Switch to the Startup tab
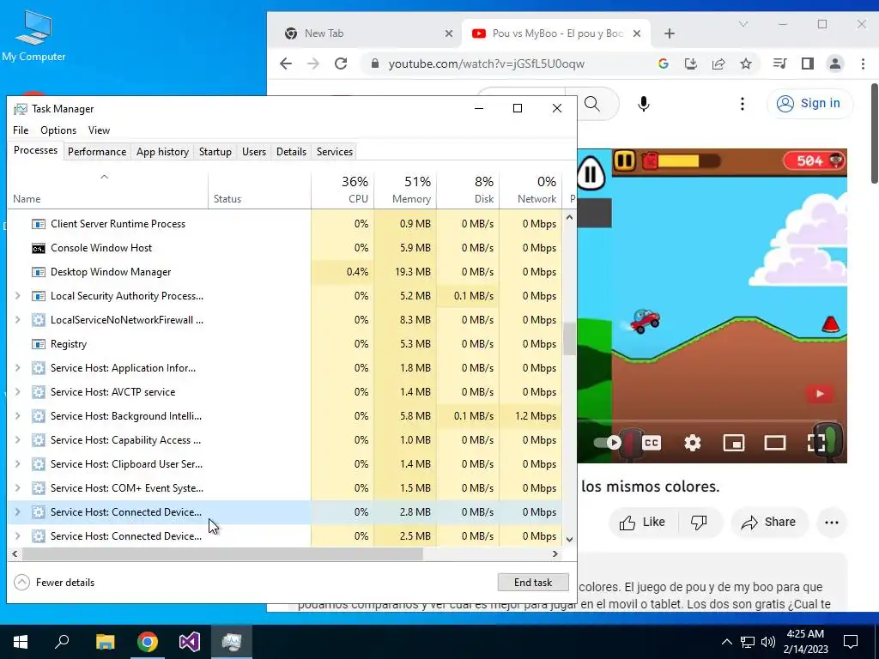This screenshot has height=659, width=879. point(215,152)
